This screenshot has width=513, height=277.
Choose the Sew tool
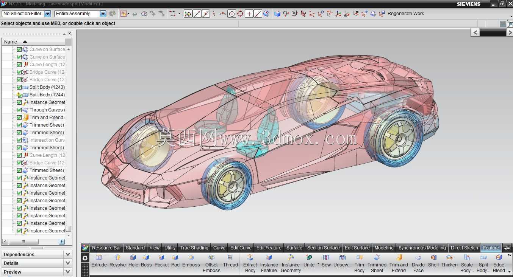[326, 261]
